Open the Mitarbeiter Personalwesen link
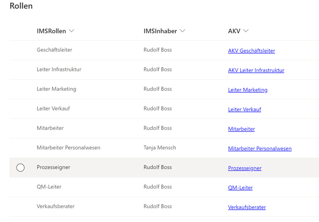 260,149
